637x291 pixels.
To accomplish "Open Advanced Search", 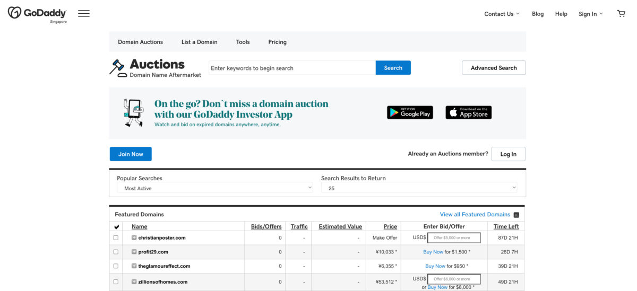I will 494,68.
